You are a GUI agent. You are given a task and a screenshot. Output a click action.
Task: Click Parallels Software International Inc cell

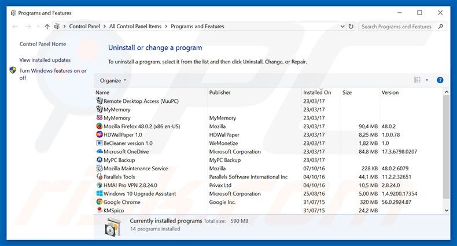coord(248,177)
